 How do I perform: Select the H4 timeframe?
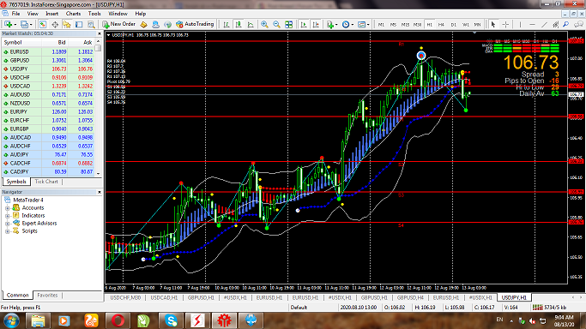(x=441, y=25)
